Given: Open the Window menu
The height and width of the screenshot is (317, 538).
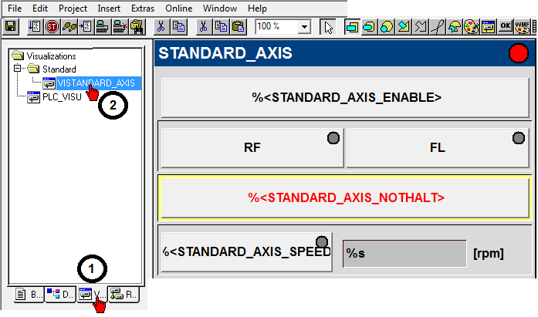Looking at the screenshot, I should coord(219,8).
